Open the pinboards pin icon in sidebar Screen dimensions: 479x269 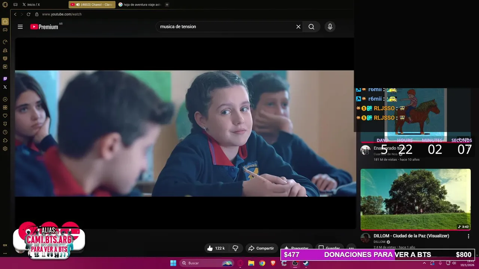coord(5,124)
